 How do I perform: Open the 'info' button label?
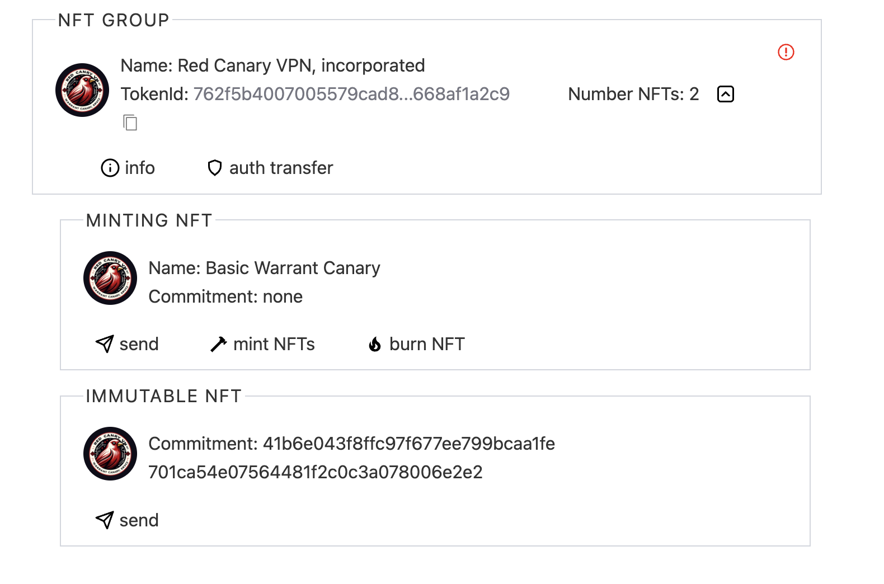[140, 168]
